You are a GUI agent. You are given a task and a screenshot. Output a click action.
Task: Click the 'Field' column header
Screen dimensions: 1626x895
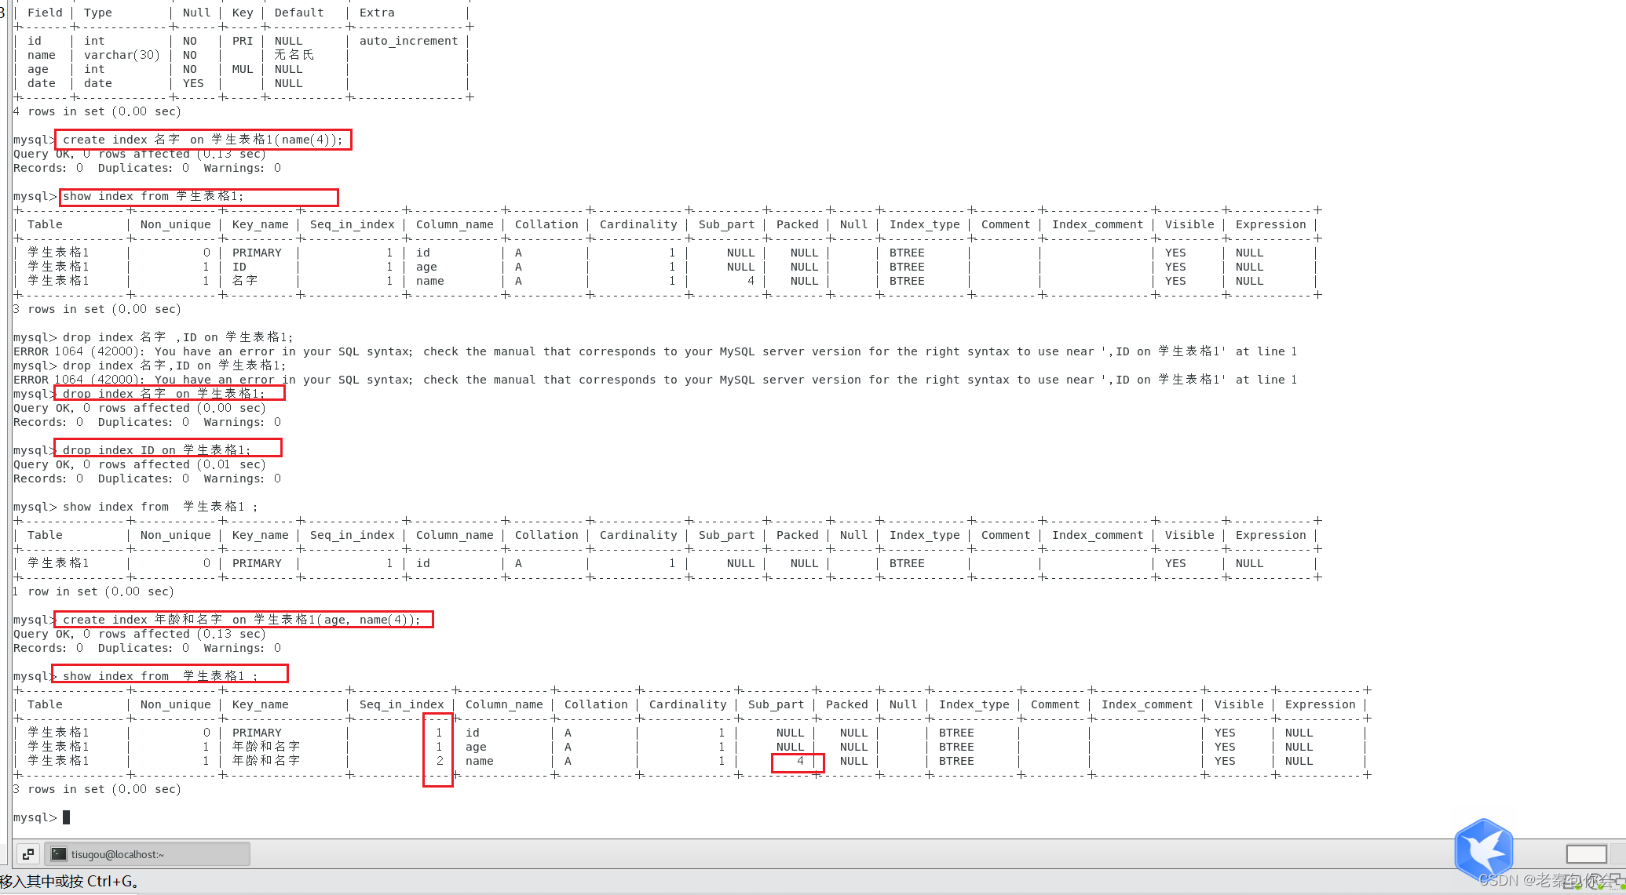(x=45, y=13)
